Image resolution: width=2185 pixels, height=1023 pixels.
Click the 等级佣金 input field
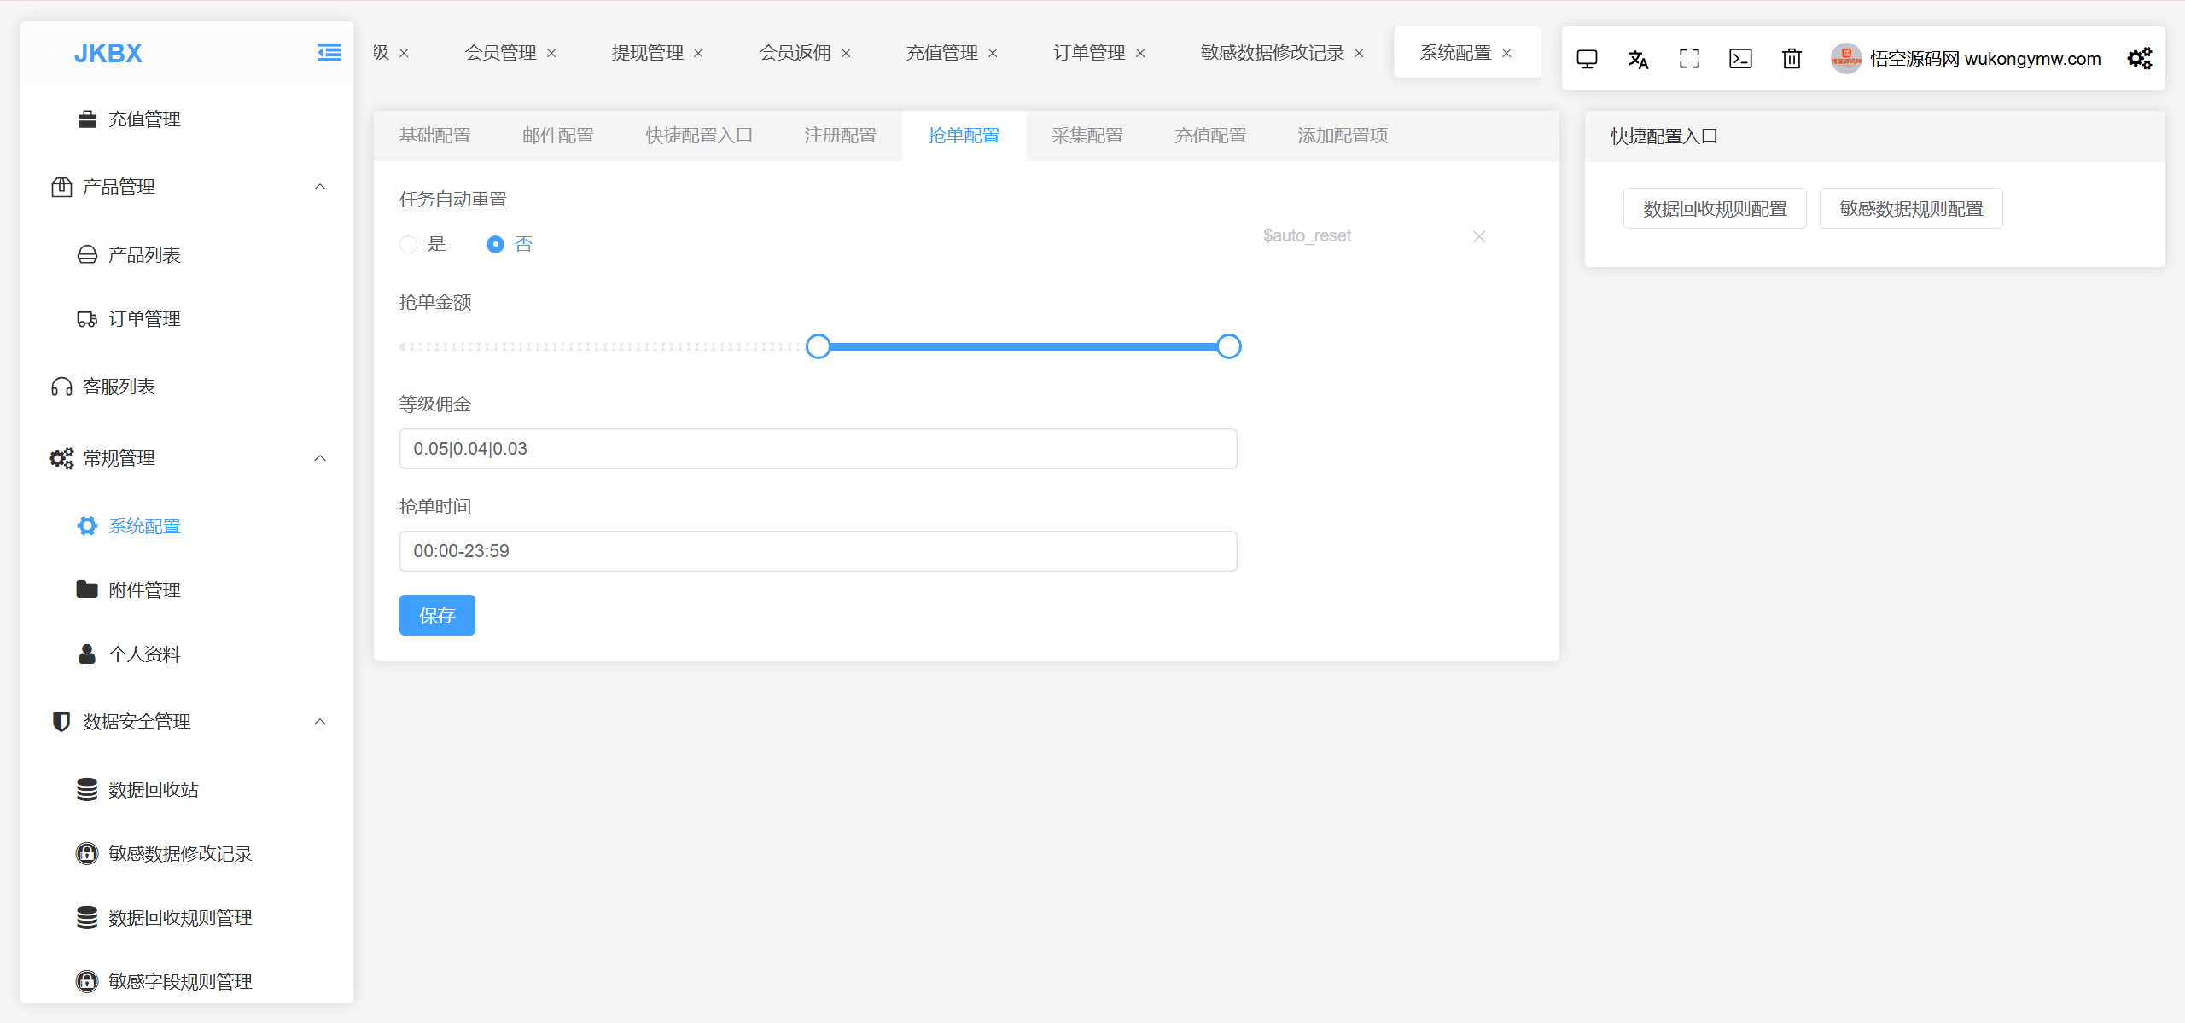tap(818, 449)
